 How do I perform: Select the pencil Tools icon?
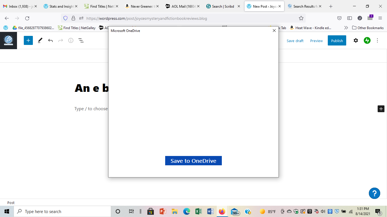(x=40, y=40)
